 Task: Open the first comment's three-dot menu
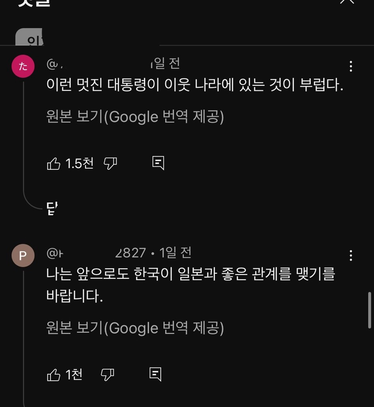[351, 66]
